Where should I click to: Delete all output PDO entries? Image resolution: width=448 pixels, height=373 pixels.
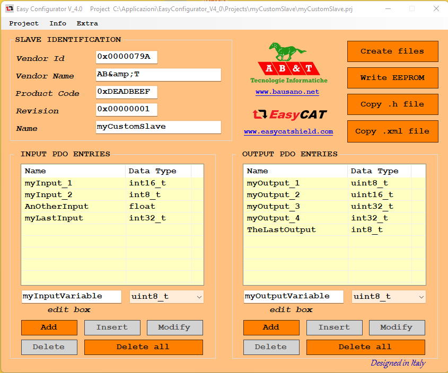click(365, 347)
